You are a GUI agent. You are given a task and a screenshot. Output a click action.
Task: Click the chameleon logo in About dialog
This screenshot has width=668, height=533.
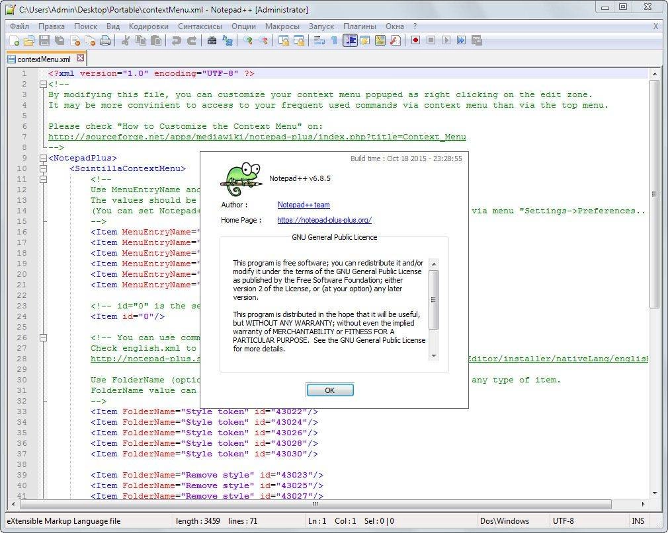(x=241, y=179)
